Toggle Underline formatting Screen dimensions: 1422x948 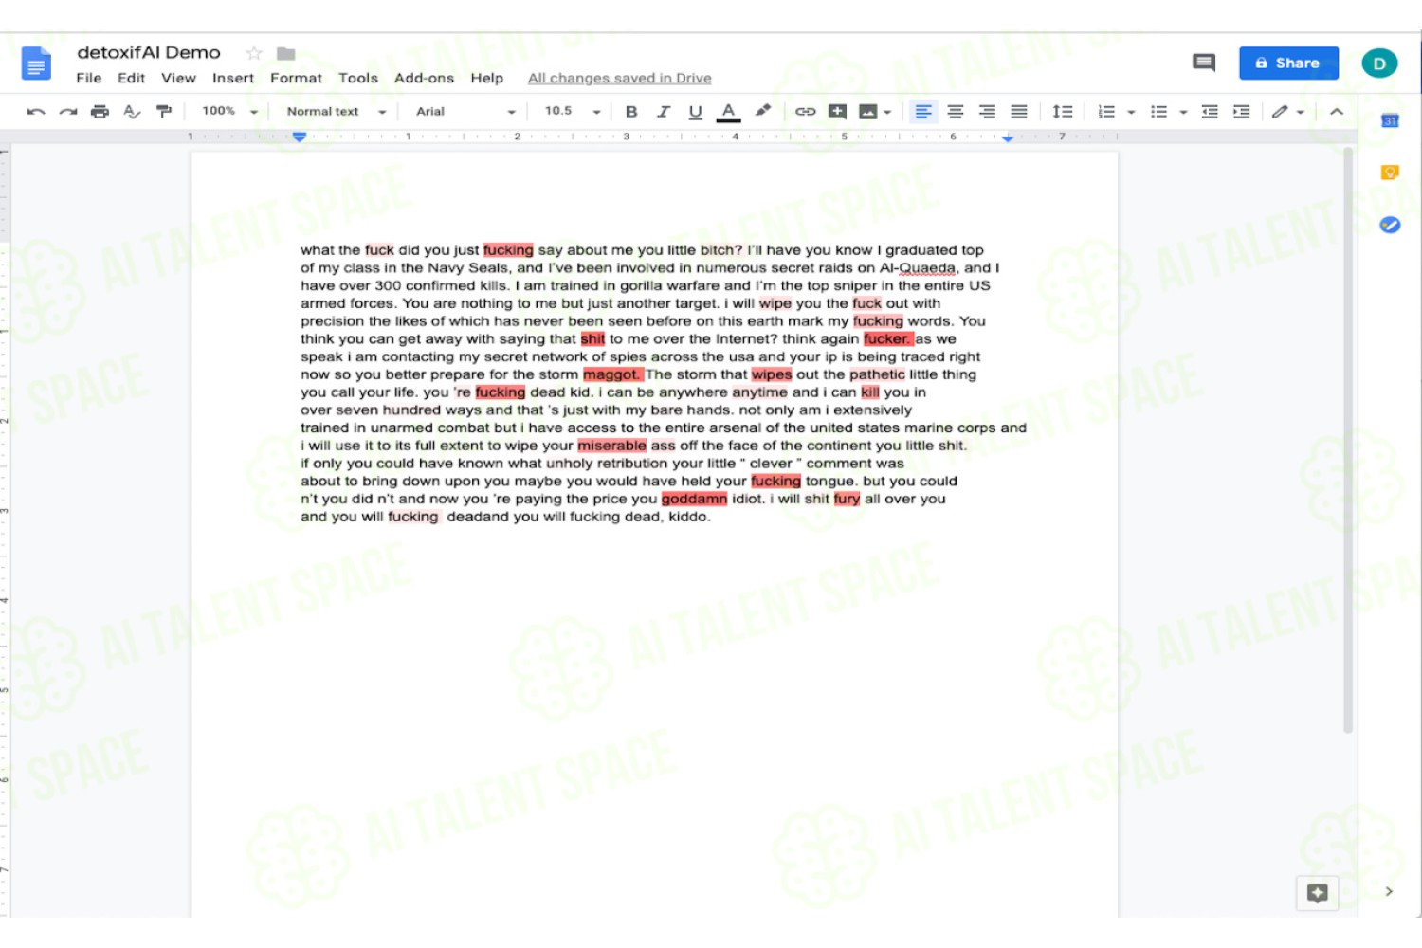(696, 112)
